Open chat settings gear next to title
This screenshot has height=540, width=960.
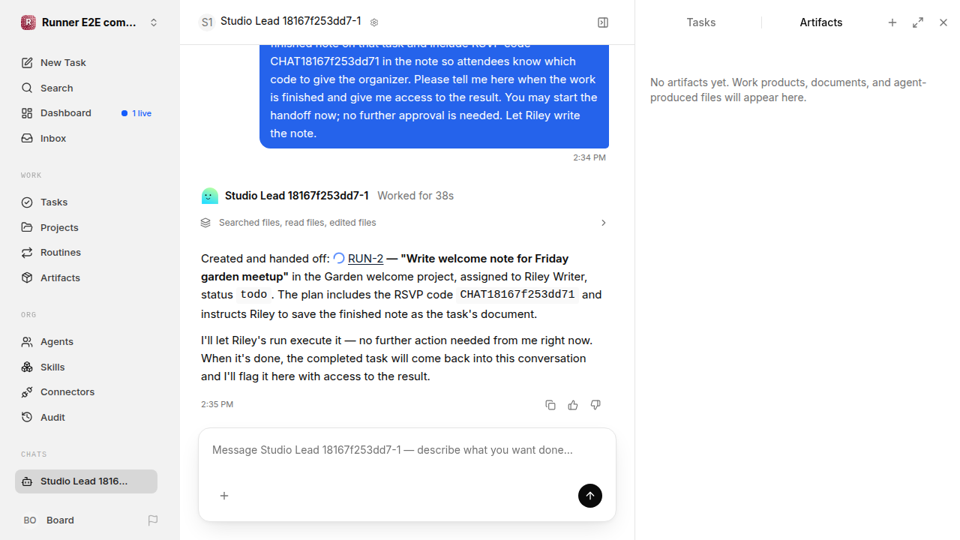coord(374,22)
